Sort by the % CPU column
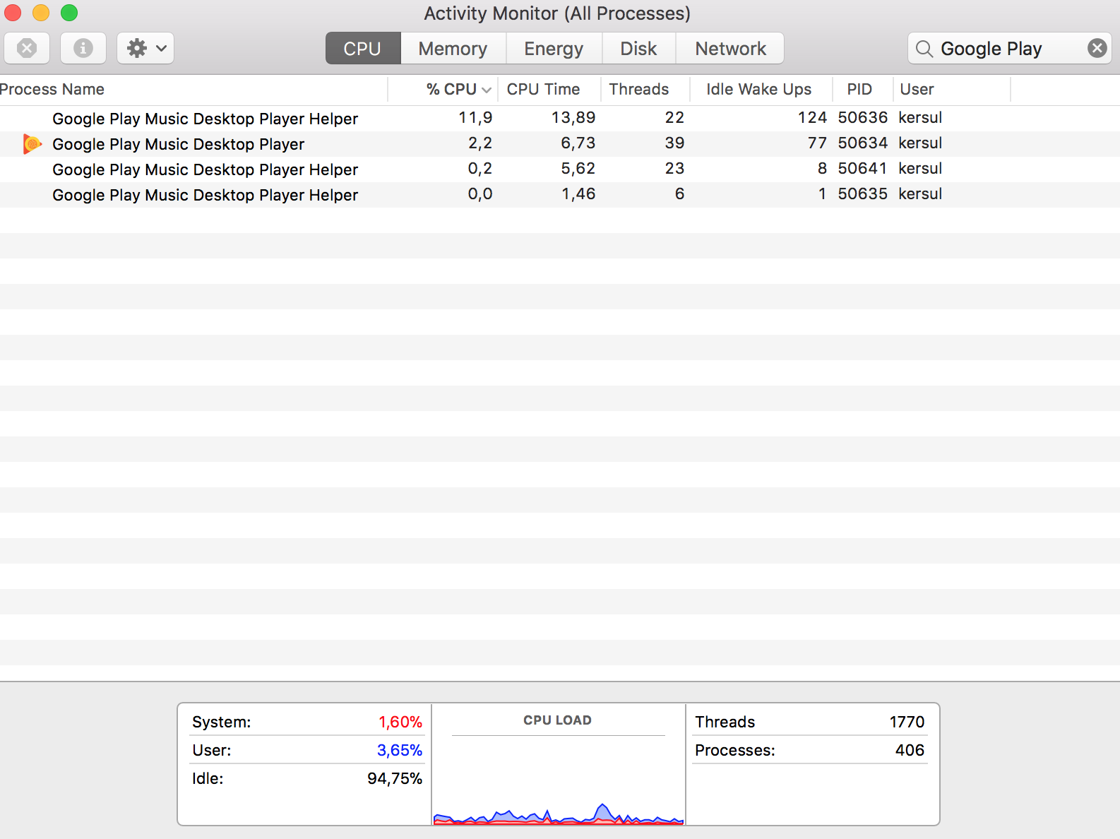Image resolution: width=1120 pixels, height=839 pixels. (x=443, y=89)
